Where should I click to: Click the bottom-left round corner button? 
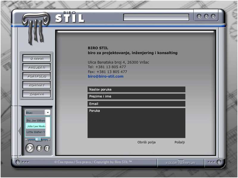coord(18,162)
